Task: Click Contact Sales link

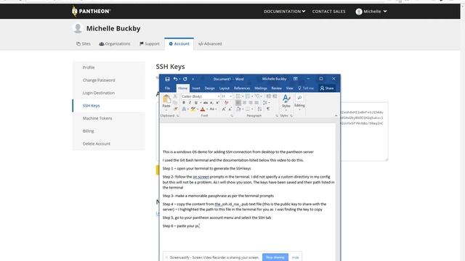Action: pyautogui.click(x=328, y=12)
